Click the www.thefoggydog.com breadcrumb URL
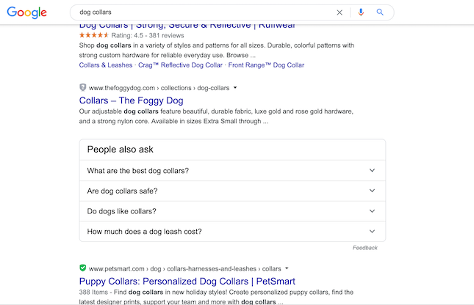Image resolution: width=474 pixels, height=305 pixels. [x=159, y=88]
